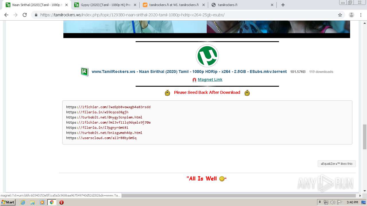367x206 pixels.
Task: Click the horizontal scrollbar thumb
Action: (239, 196)
